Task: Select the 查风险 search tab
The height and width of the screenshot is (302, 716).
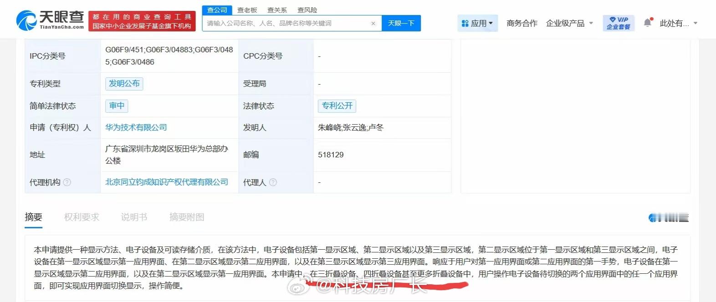Action: [307, 10]
